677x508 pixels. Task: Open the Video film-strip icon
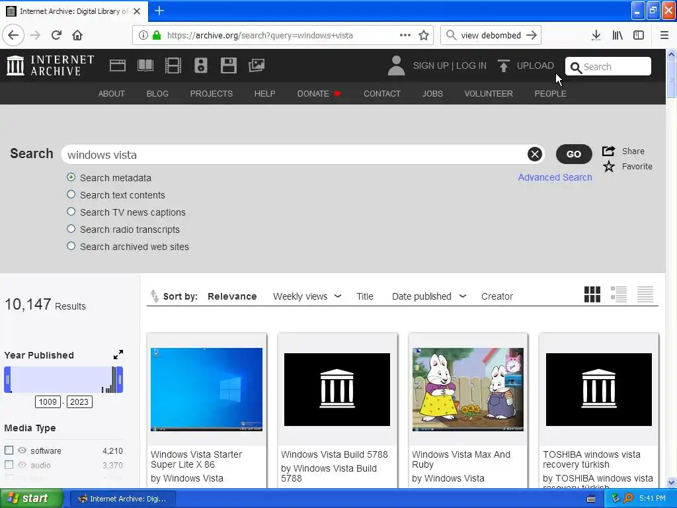point(173,65)
